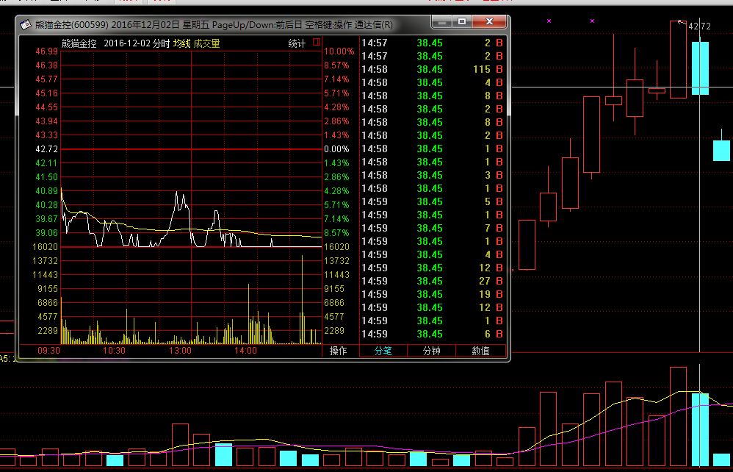Open the 统计 statistics button
This screenshot has height=472, width=733.
pyautogui.click(x=297, y=43)
